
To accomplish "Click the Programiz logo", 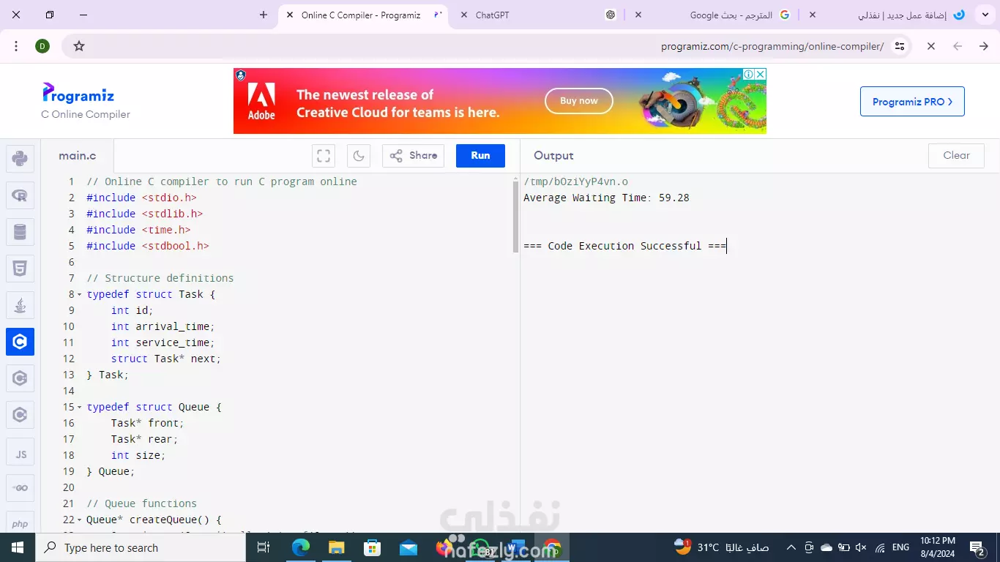I will pos(78,94).
